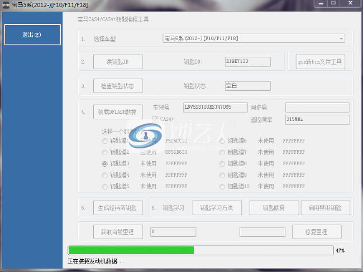Click the current mileage field showing 0

173,232
